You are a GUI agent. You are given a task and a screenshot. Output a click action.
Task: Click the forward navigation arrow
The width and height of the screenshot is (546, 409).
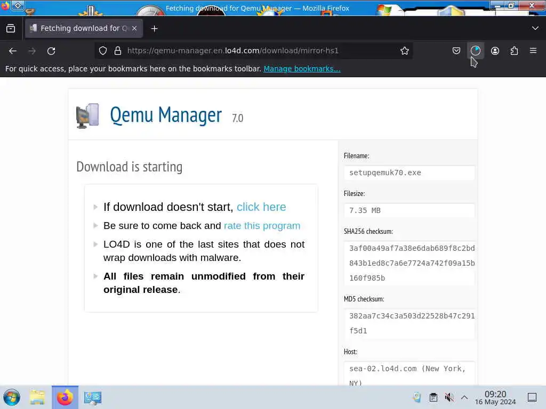pos(32,51)
